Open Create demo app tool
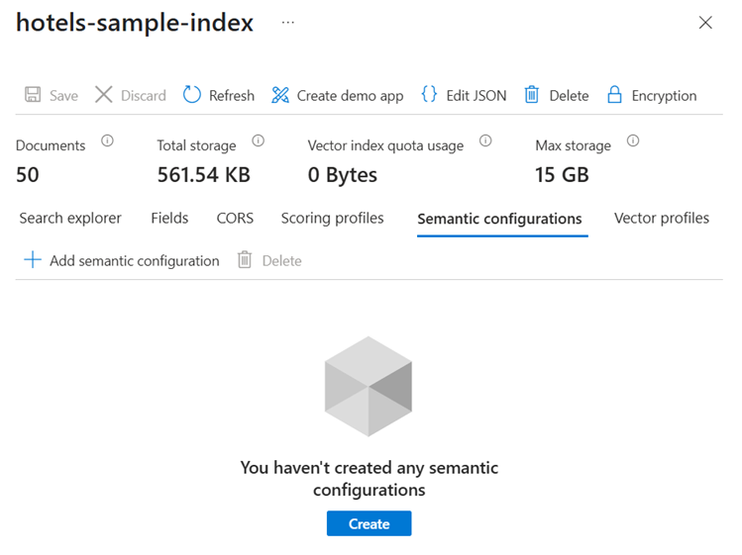The width and height of the screenshot is (742, 555). coord(280,95)
